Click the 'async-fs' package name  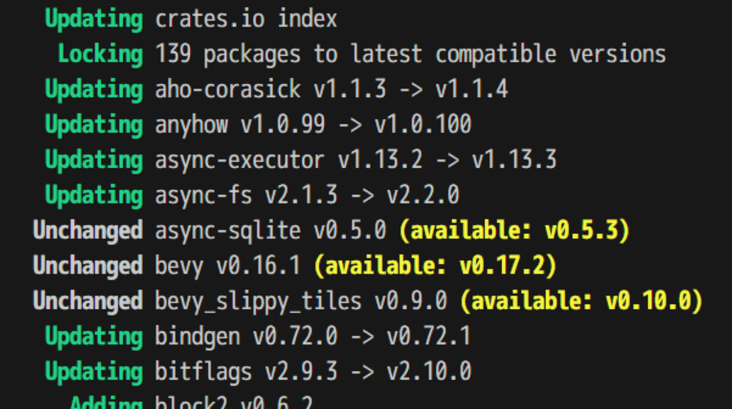point(203,196)
